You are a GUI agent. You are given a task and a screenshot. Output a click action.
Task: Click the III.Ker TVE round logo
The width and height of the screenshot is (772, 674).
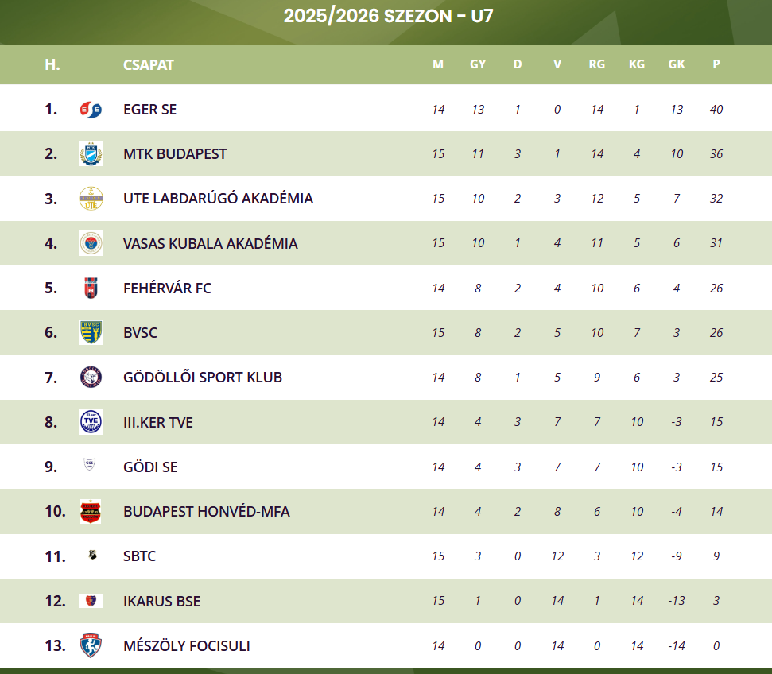click(x=91, y=422)
